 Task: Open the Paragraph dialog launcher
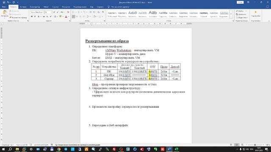[105, 21]
